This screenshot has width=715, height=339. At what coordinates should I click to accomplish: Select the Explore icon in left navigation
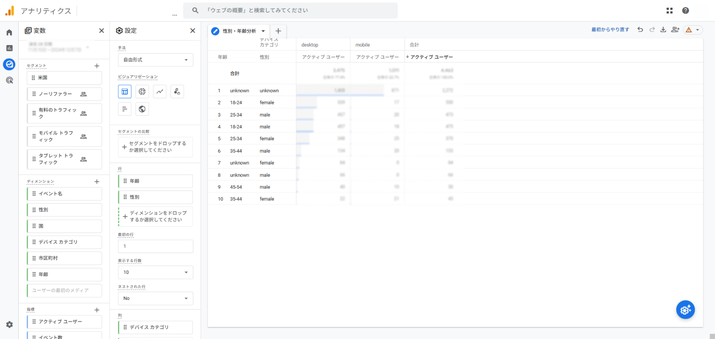click(x=9, y=64)
